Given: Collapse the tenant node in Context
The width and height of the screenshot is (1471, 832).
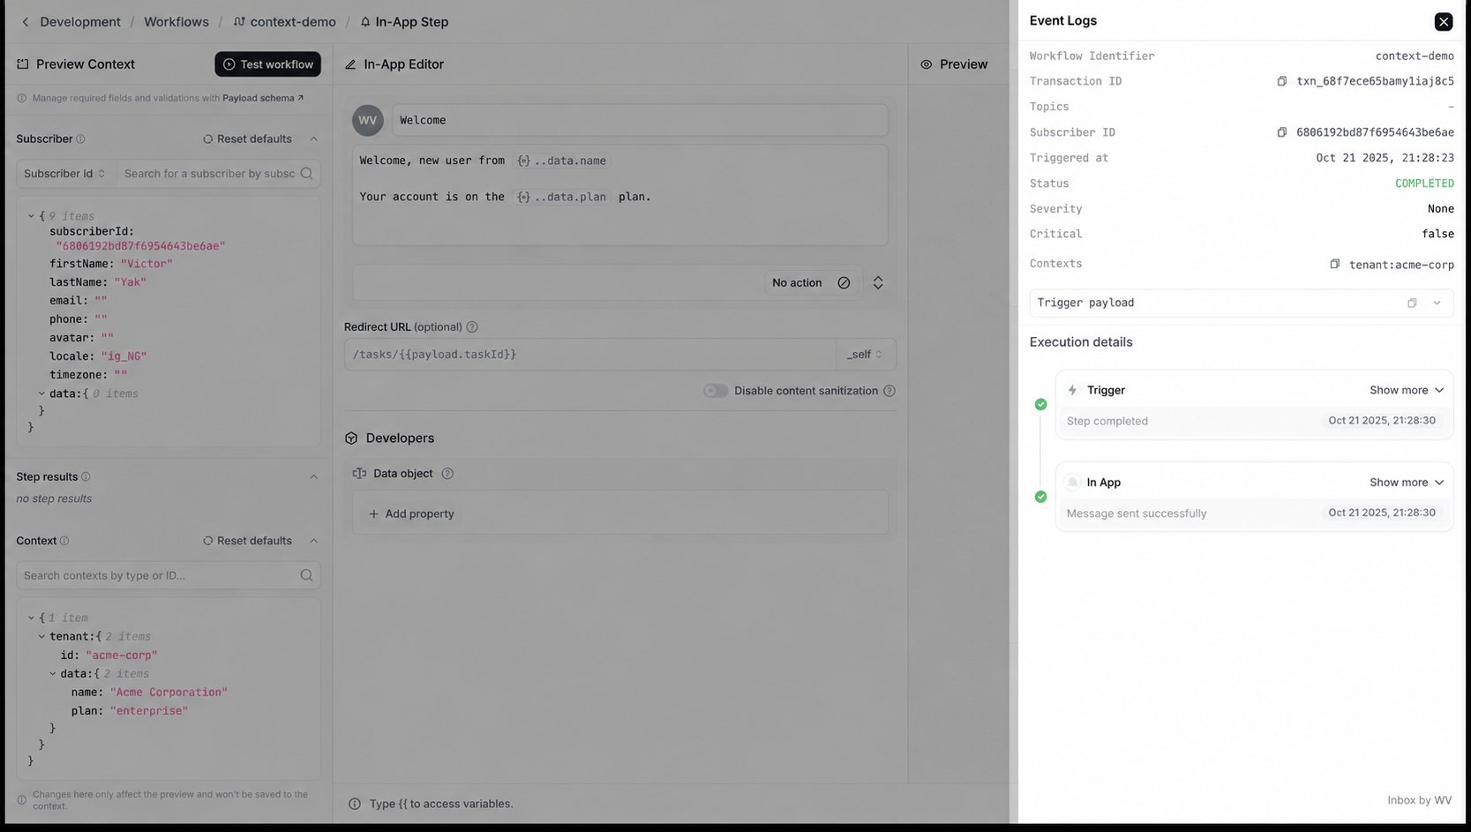Looking at the screenshot, I should (x=41, y=636).
